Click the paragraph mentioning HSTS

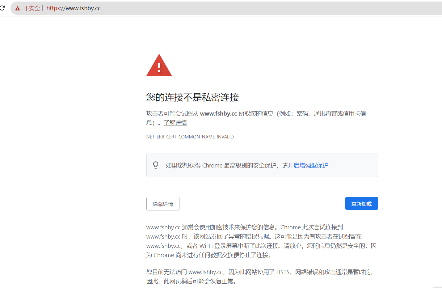pyautogui.click(x=259, y=272)
